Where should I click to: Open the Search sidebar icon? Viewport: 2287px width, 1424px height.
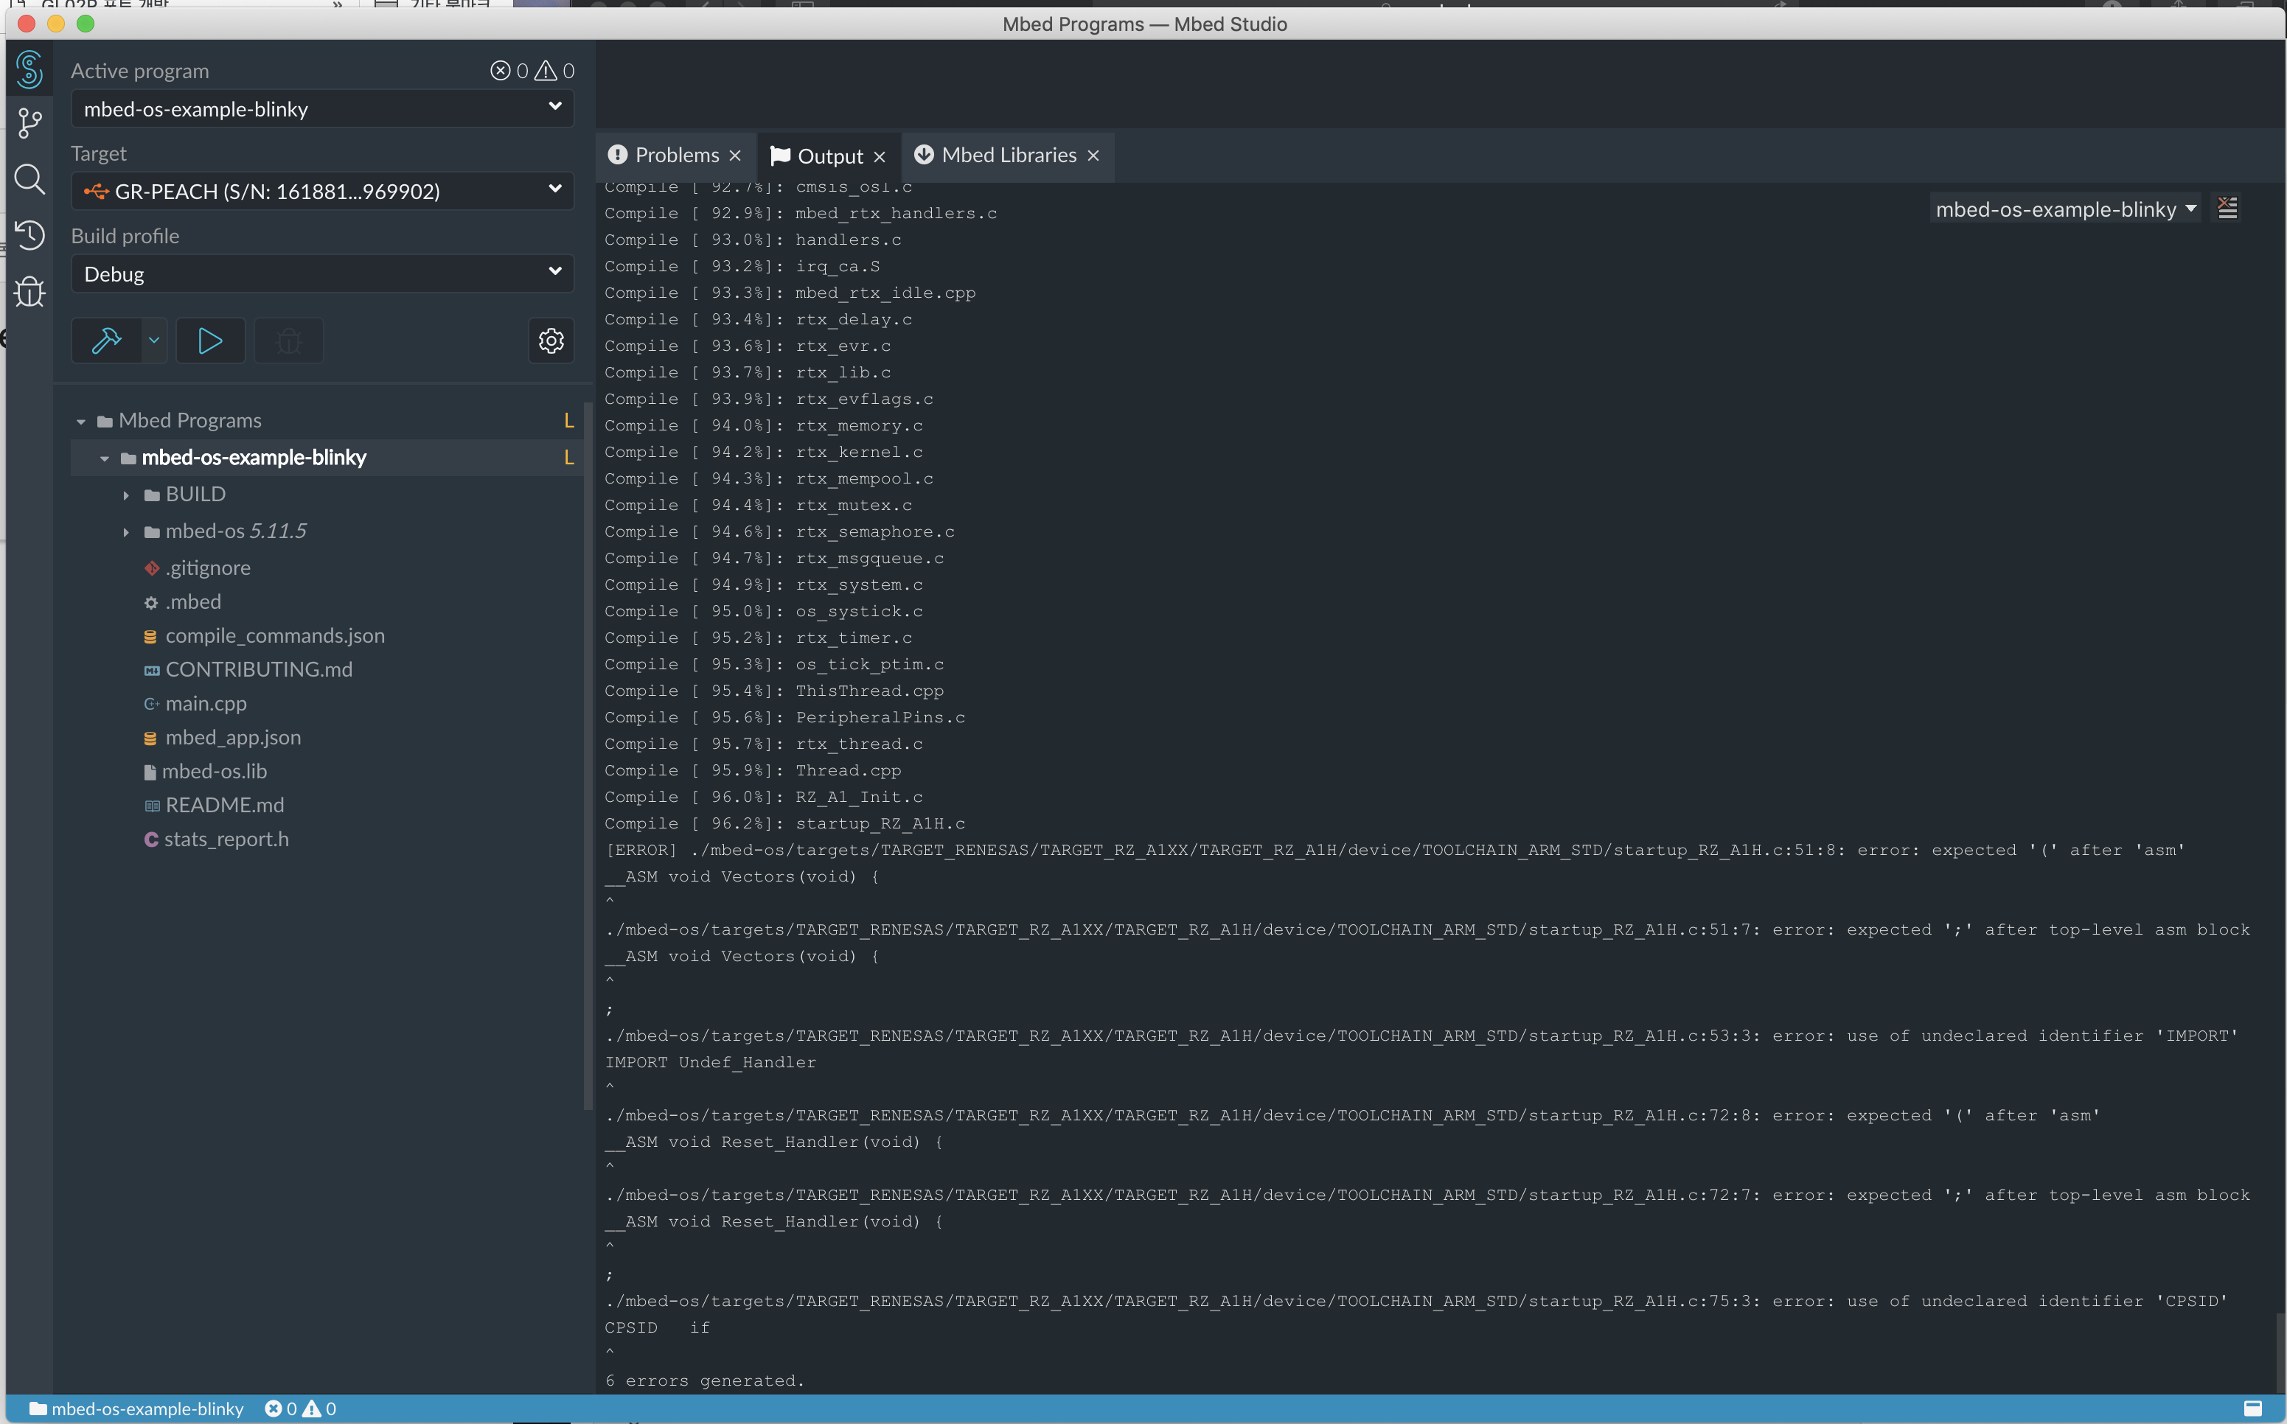pyautogui.click(x=30, y=179)
